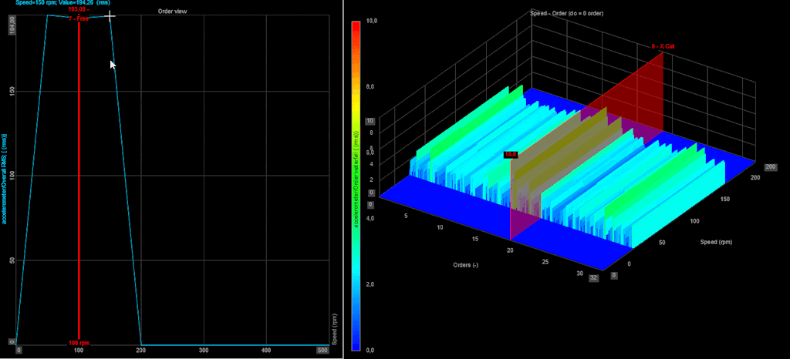Click the '10,0' color scale maximum label
Viewport: 790px width, 359px height.
pyautogui.click(x=371, y=21)
